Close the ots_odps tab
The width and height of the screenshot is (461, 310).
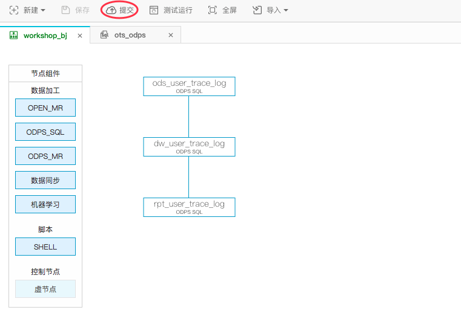click(x=170, y=35)
